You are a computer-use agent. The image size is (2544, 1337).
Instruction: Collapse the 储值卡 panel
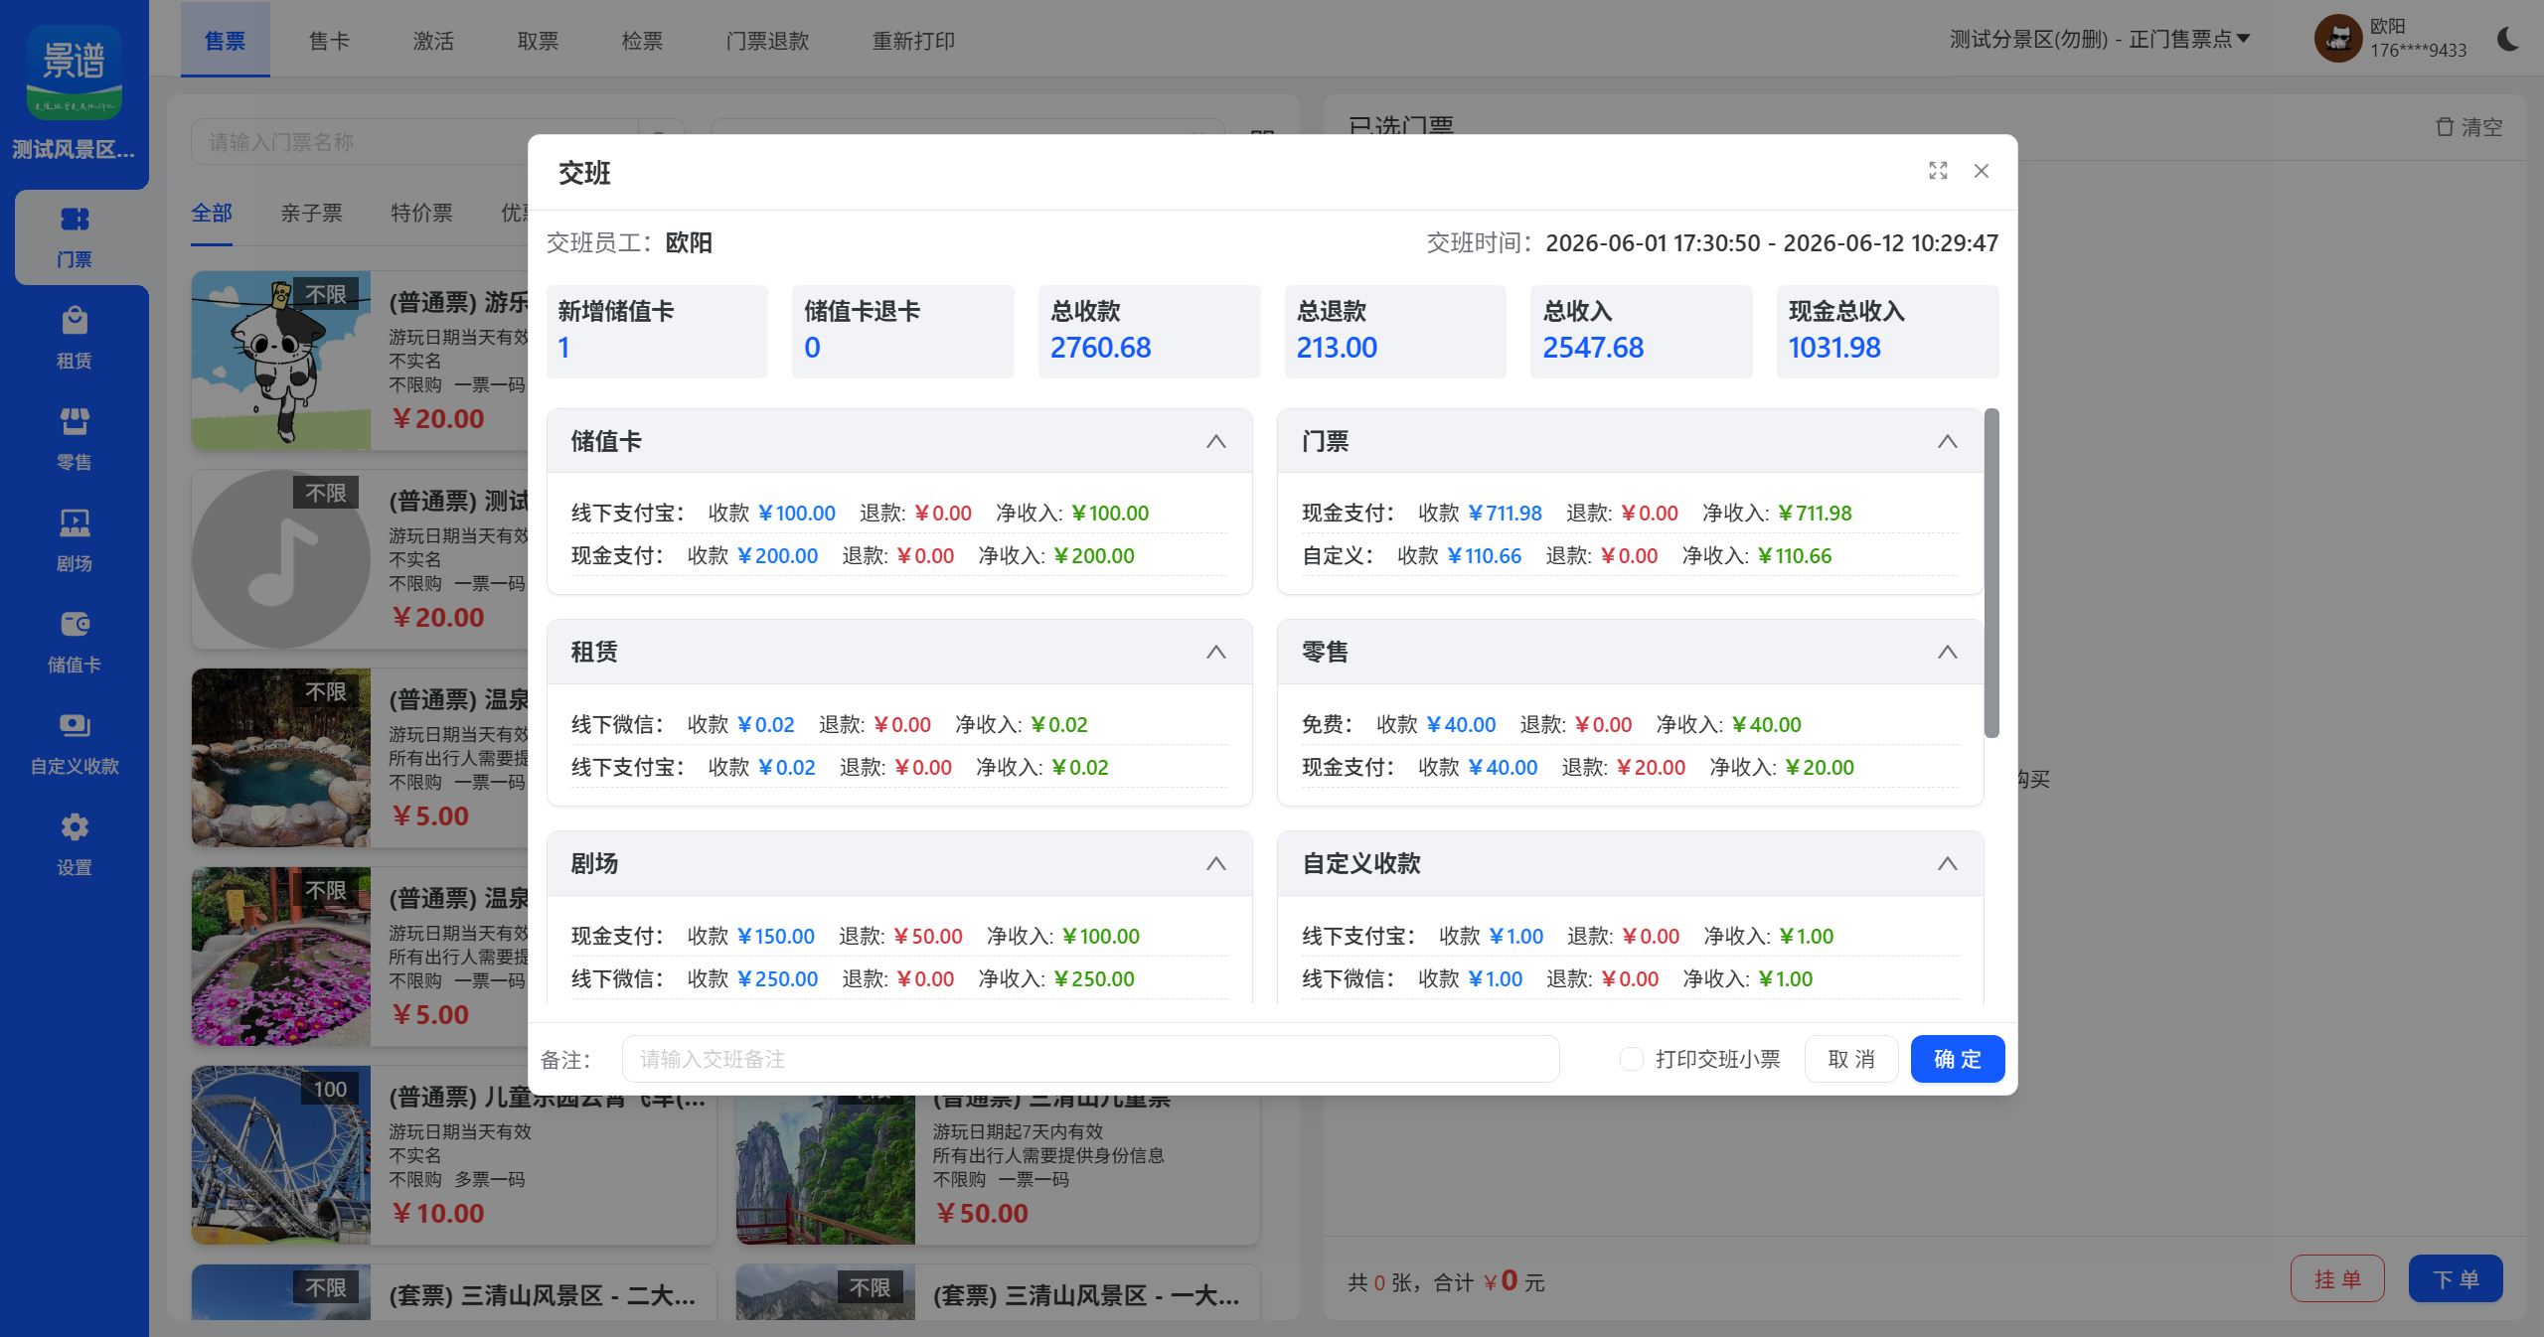coord(1216,441)
